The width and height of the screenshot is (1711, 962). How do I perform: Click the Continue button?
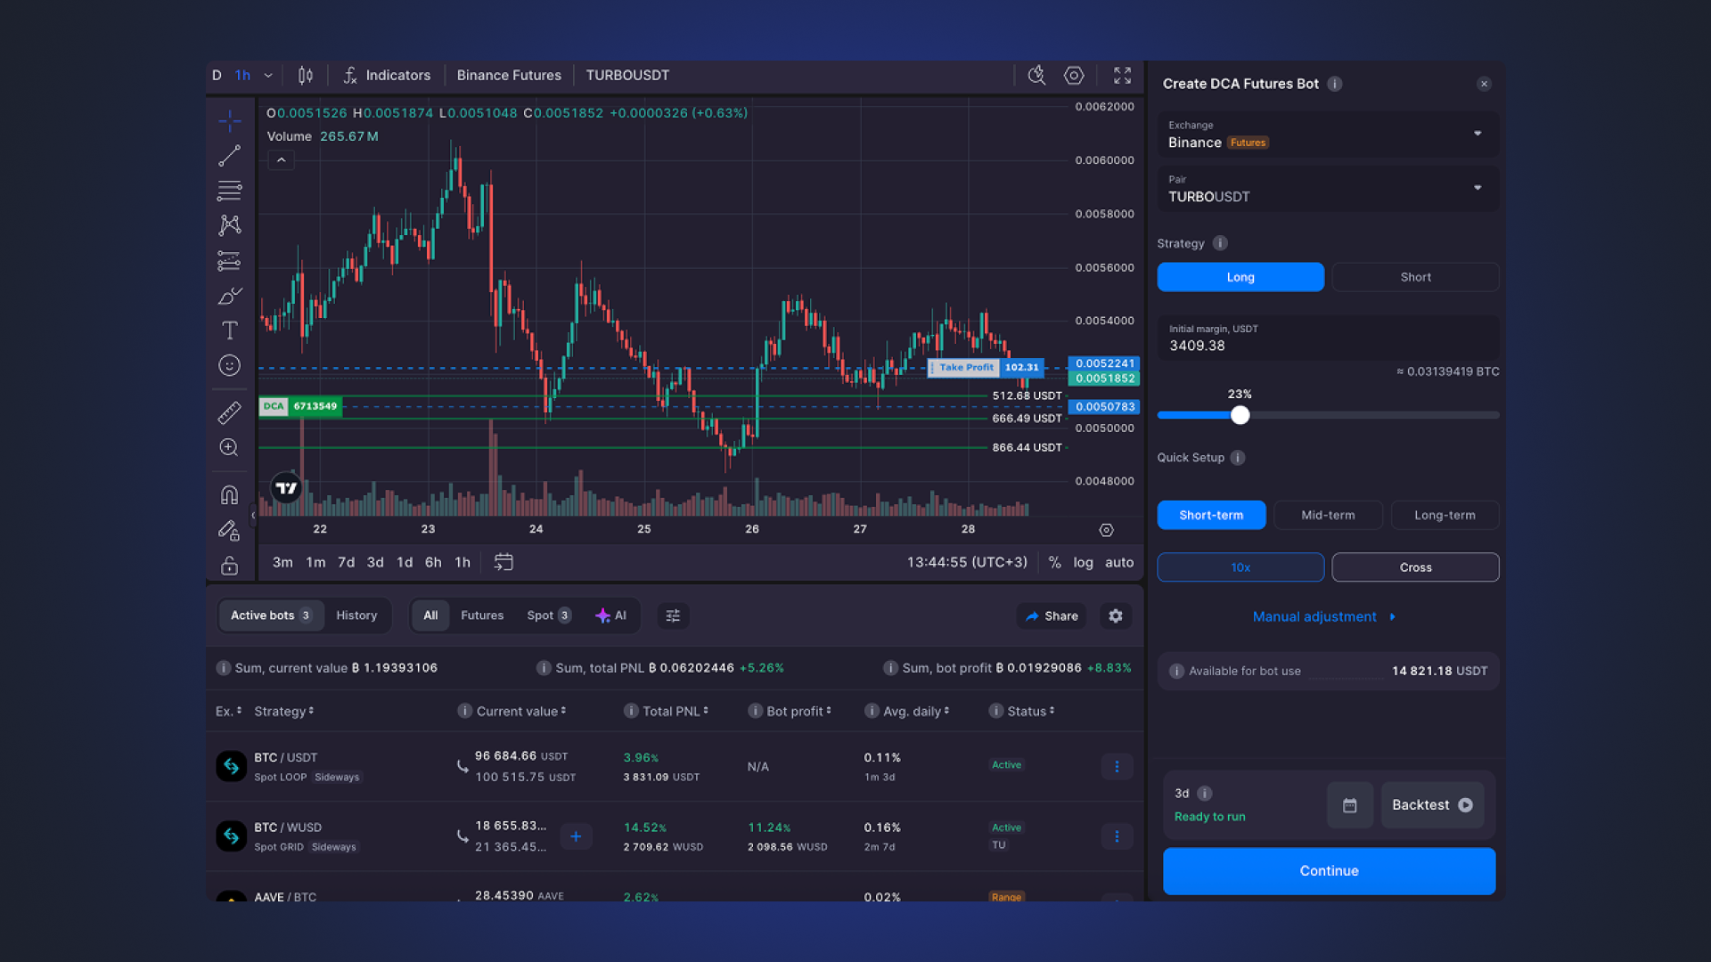(x=1328, y=870)
